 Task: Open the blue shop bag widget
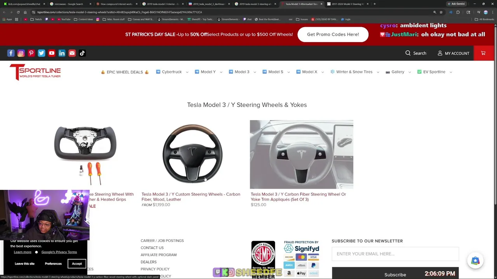(x=475, y=261)
